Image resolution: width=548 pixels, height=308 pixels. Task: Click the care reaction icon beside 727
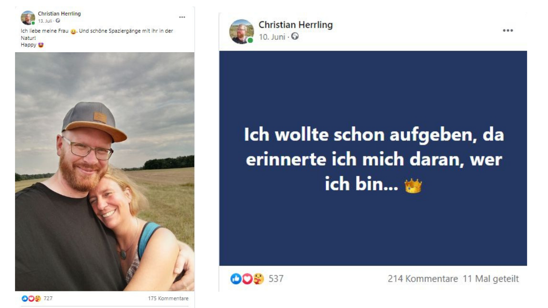click(x=38, y=299)
